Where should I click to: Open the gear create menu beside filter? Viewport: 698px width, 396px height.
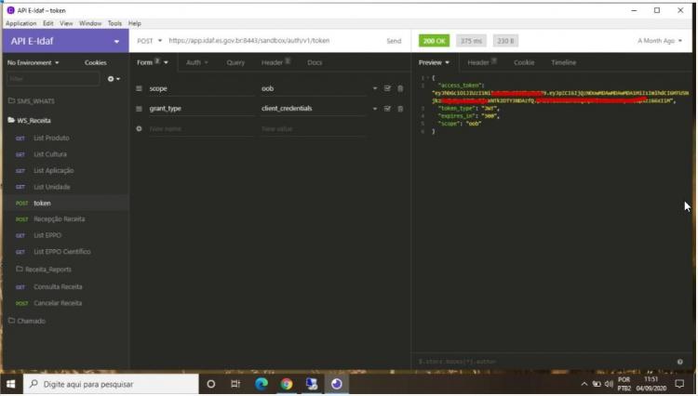[114, 79]
